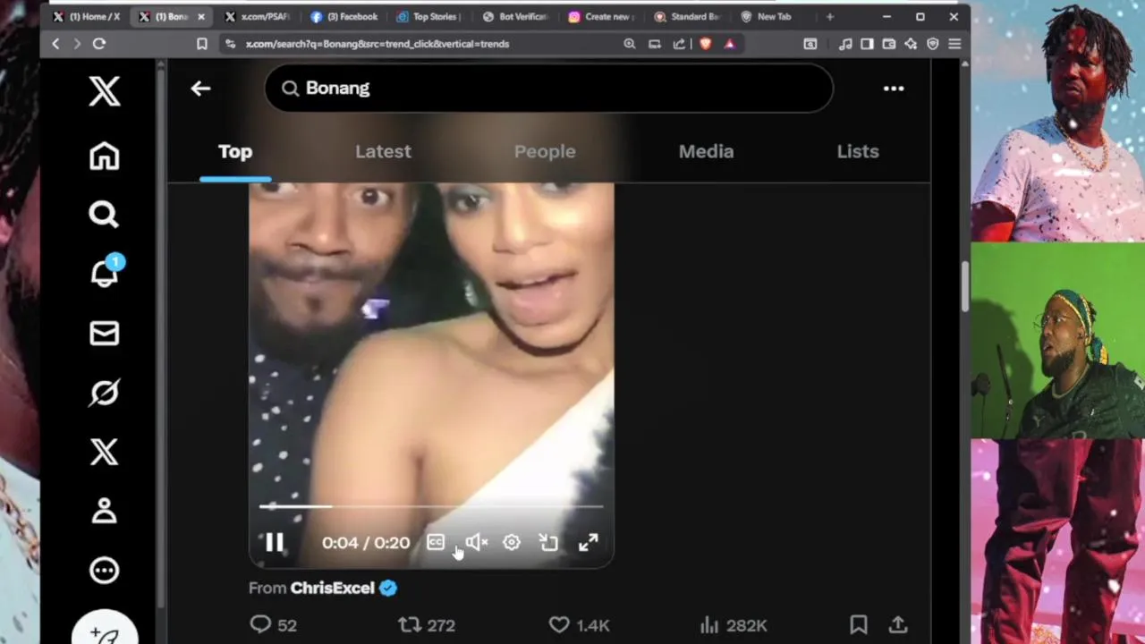
Task: Like the post with 1.4K likes
Action: coord(558,624)
